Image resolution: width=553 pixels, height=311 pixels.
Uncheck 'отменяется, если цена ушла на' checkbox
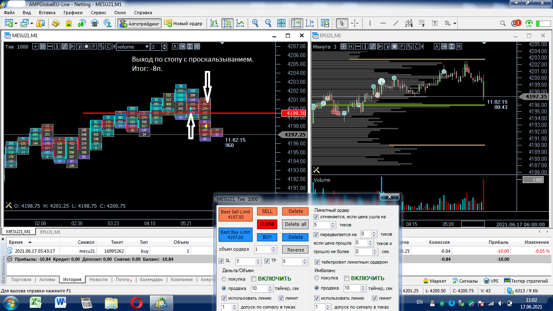click(x=316, y=217)
